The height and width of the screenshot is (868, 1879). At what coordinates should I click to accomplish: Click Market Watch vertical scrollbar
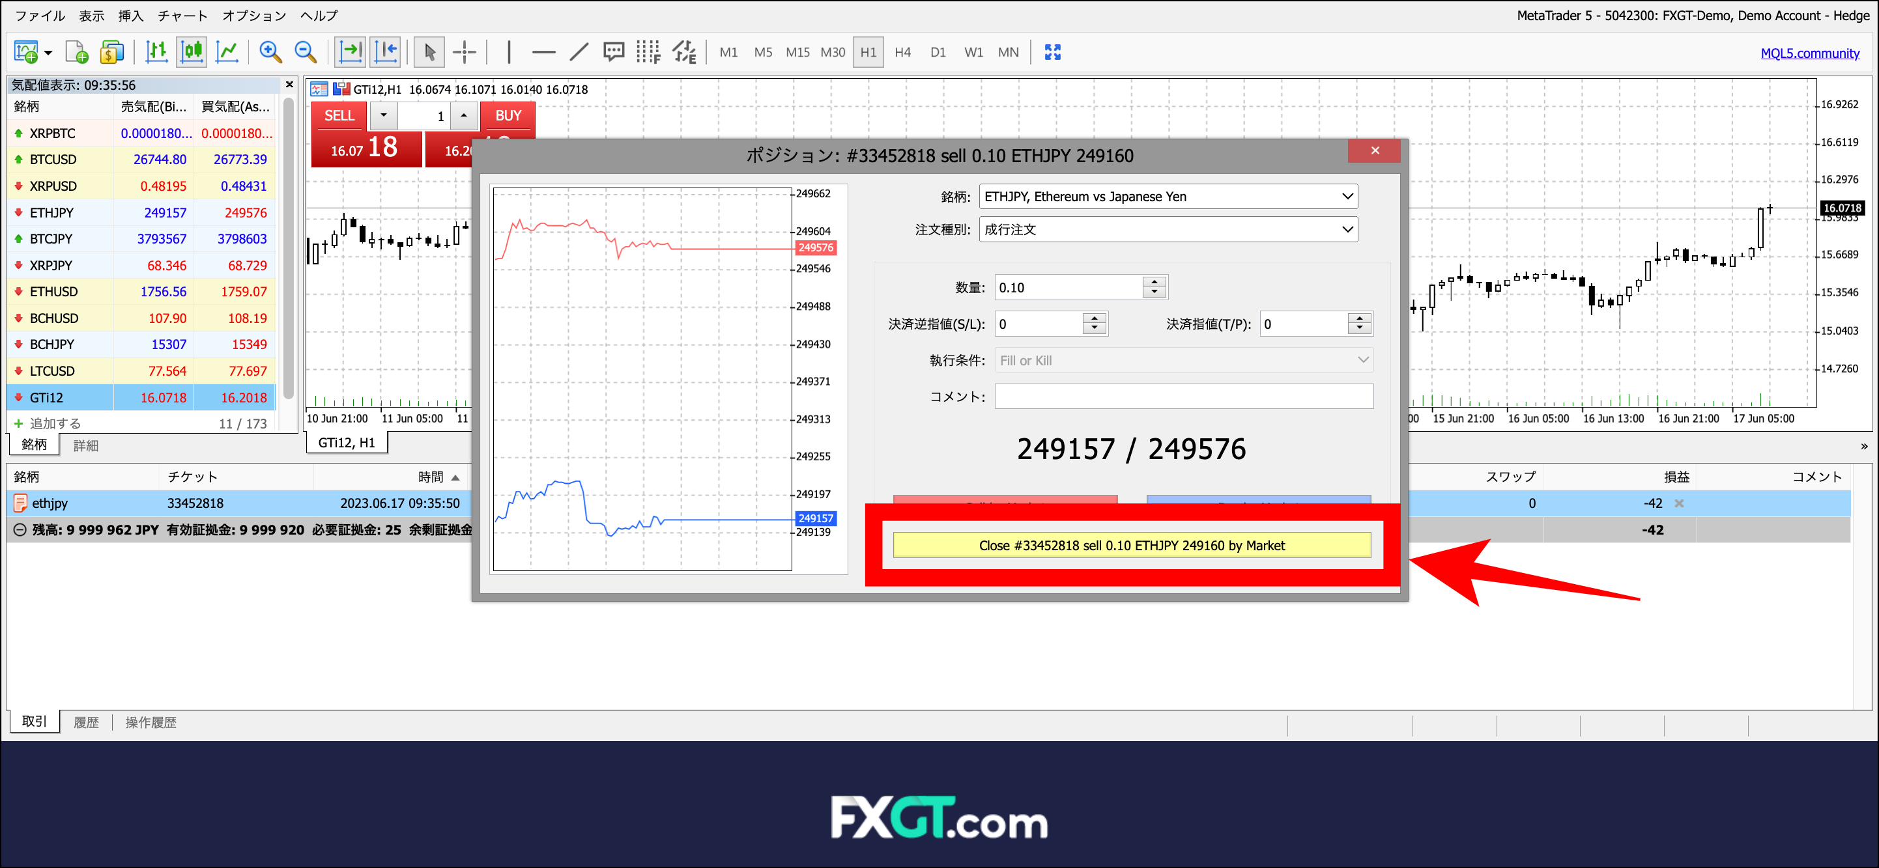coord(288,248)
